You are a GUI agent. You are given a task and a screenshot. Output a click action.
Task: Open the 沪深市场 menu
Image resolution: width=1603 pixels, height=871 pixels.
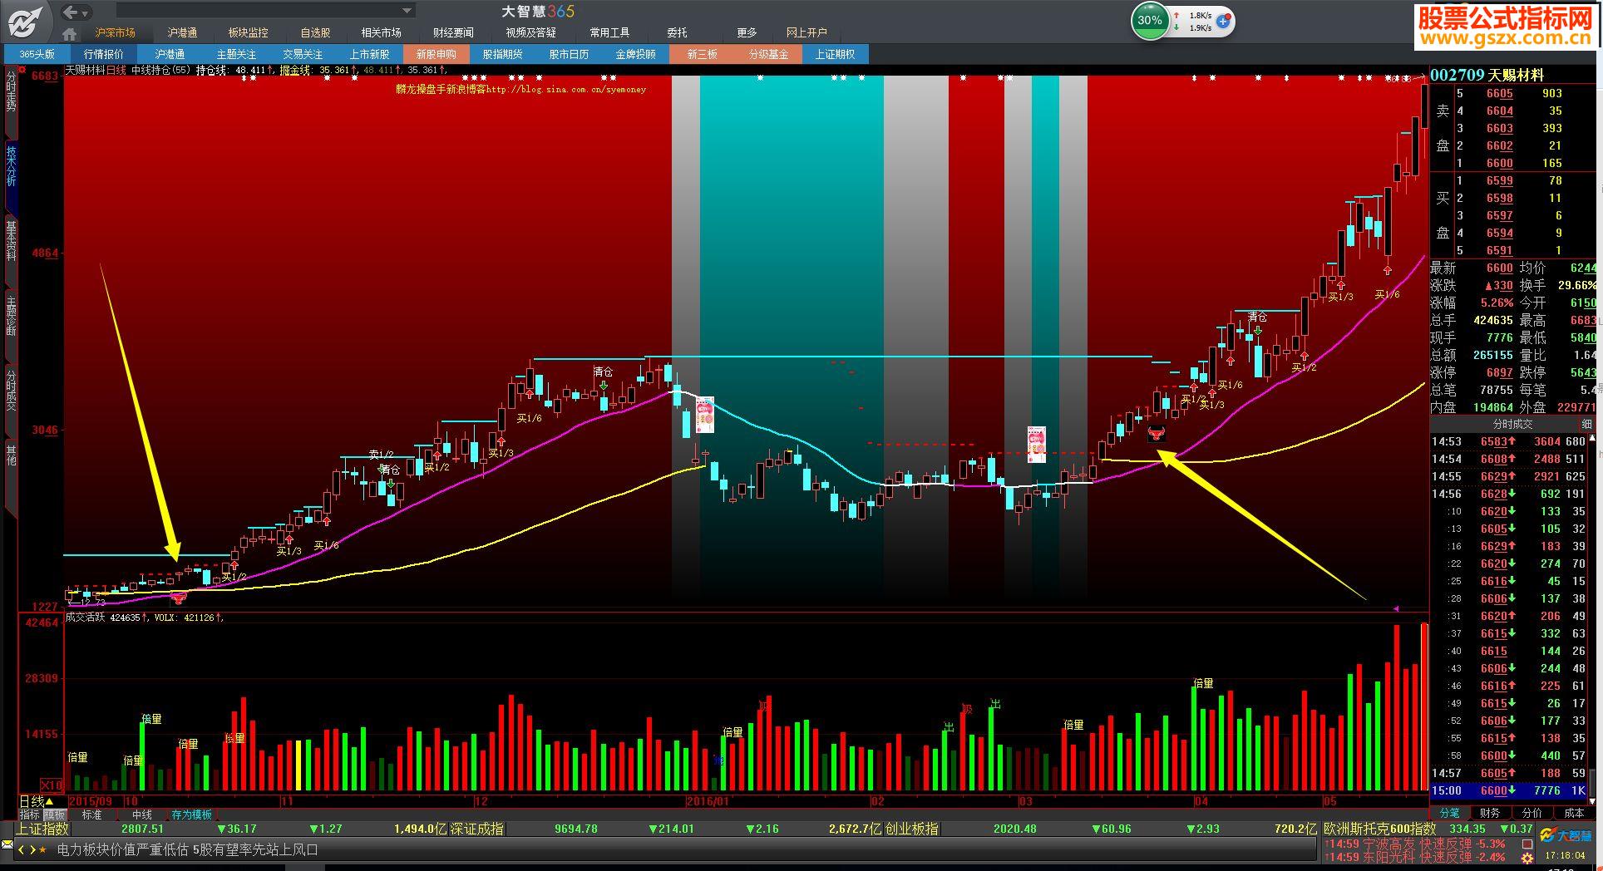115,32
